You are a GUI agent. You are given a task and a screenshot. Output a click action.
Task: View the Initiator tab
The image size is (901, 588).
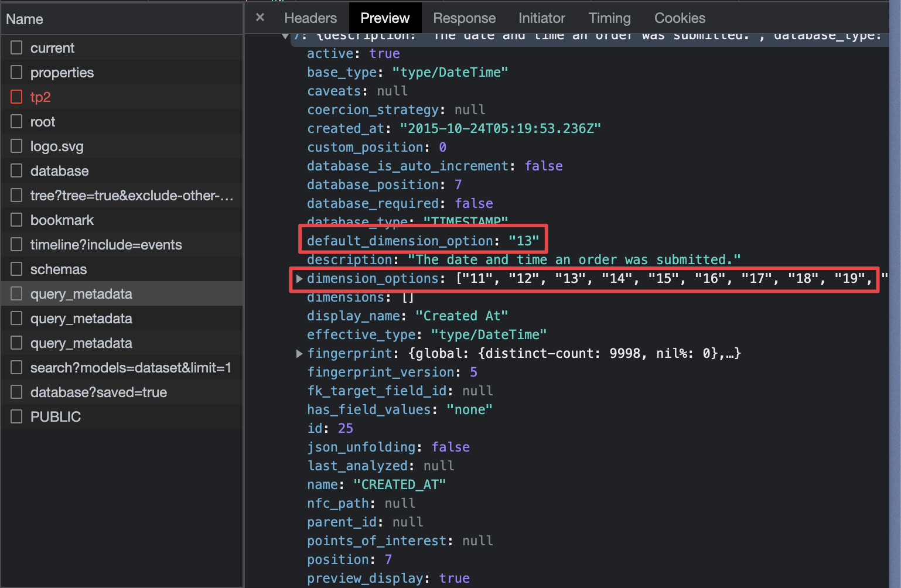(541, 18)
